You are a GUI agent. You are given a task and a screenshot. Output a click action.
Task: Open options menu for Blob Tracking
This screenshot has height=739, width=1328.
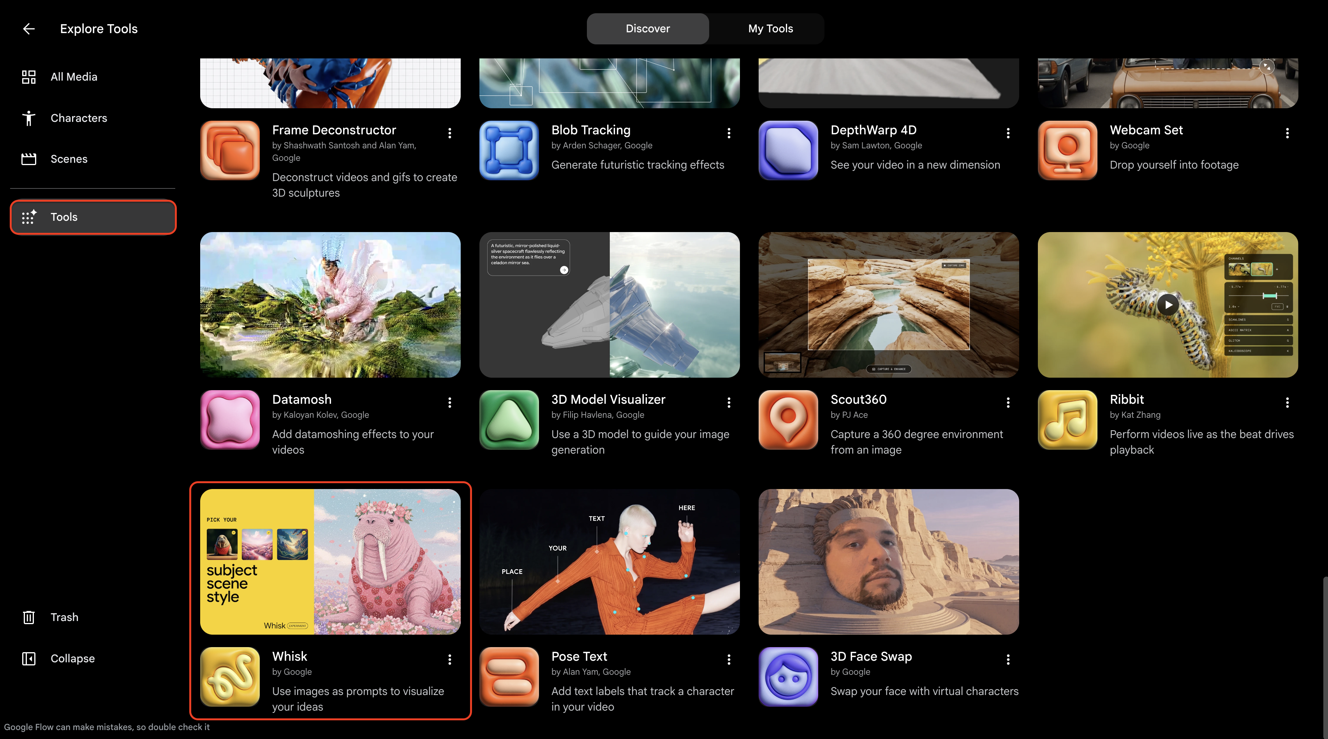tap(729, 133)
